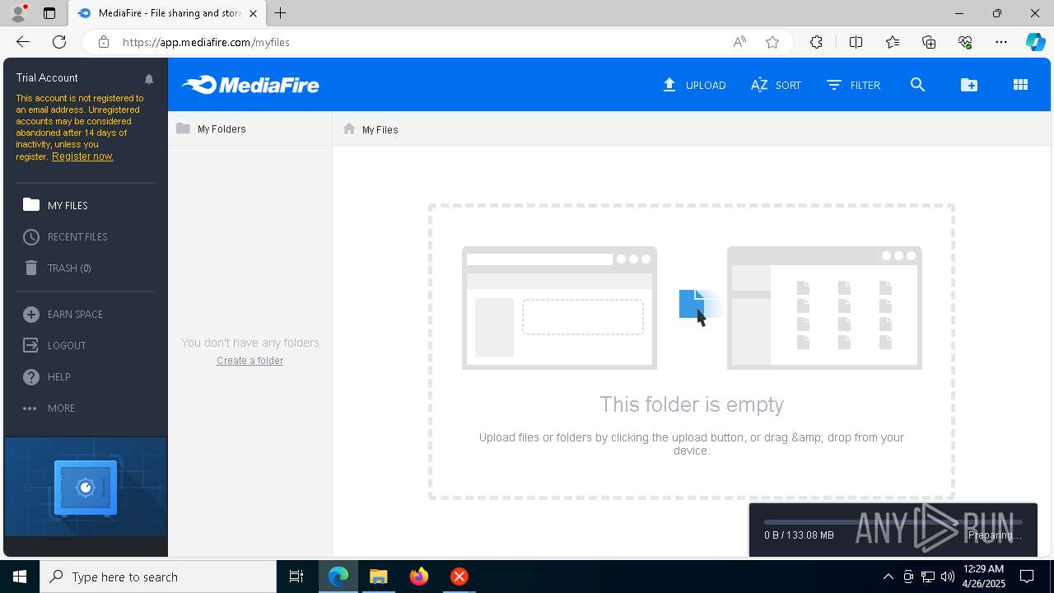Viewport: 1054px width, 593px height.
Task: Click the notification bell icon
Action: coord(149,78)
